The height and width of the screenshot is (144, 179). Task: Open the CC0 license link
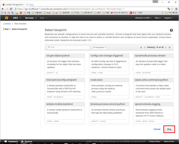(89, 40)
